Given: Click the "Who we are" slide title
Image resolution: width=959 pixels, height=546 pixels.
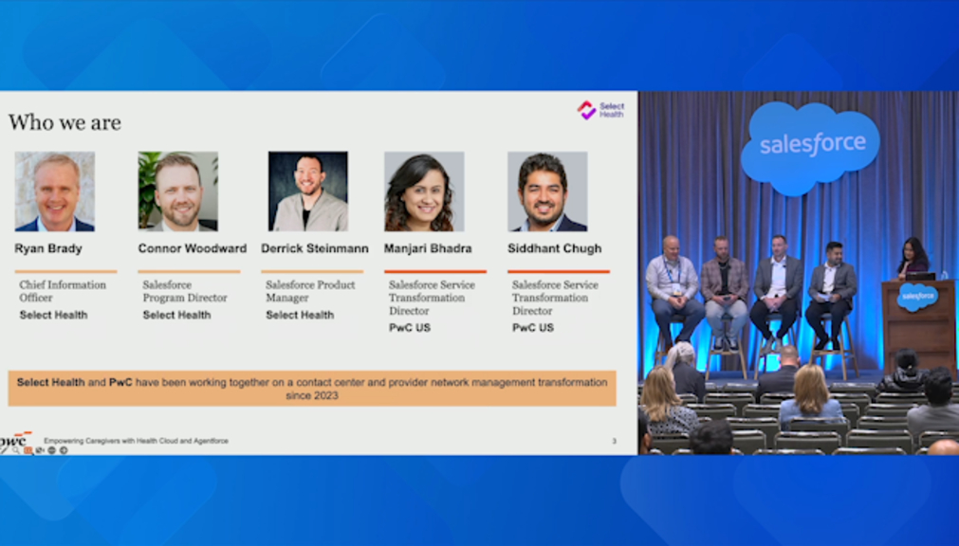Looking at the screenshot, I should [65, 122].
